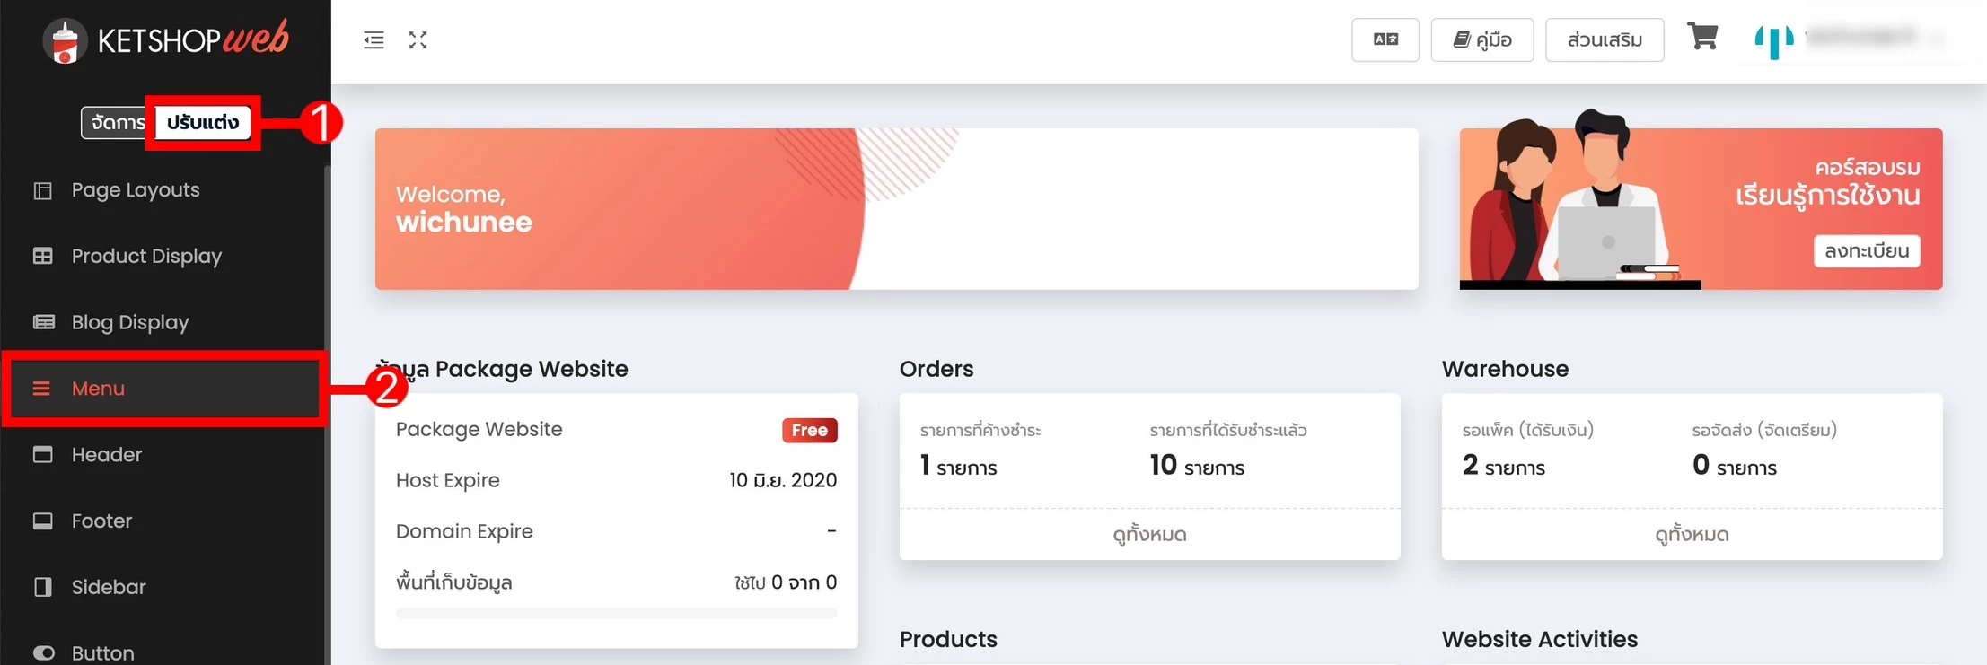Open the language translate icon button

tap(1385, 39)
